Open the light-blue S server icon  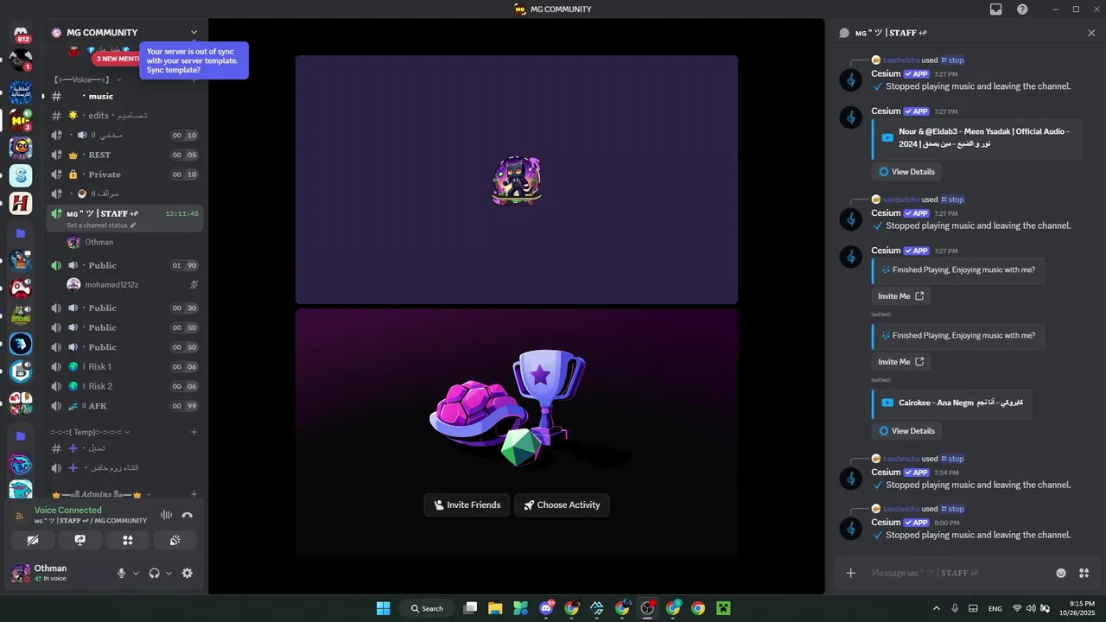tap(21, 176)
